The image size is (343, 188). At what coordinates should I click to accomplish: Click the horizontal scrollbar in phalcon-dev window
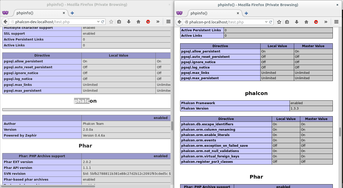click(x=48, y=186)
